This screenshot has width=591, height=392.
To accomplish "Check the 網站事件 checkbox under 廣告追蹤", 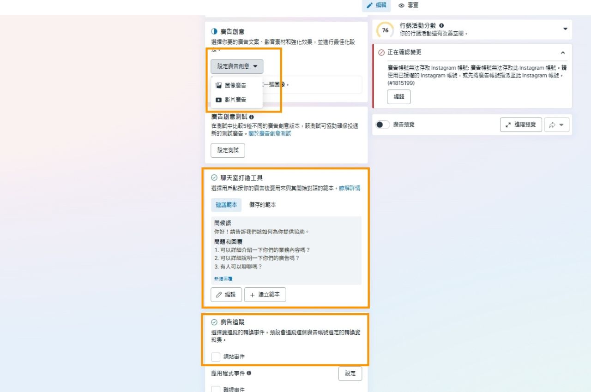I will click(x=215, y=356).
